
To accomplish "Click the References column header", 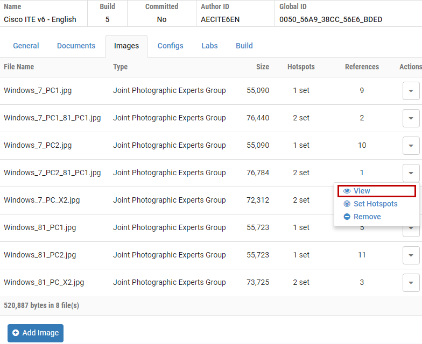I will [x=362, y=67].
